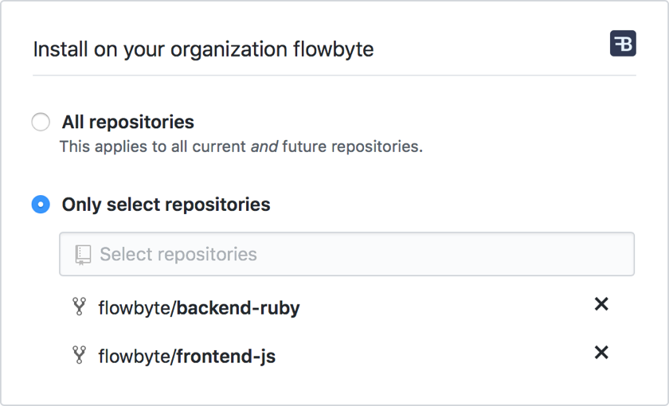Select the All repositories radio button

pyautogui.click(x=41, y=122)
